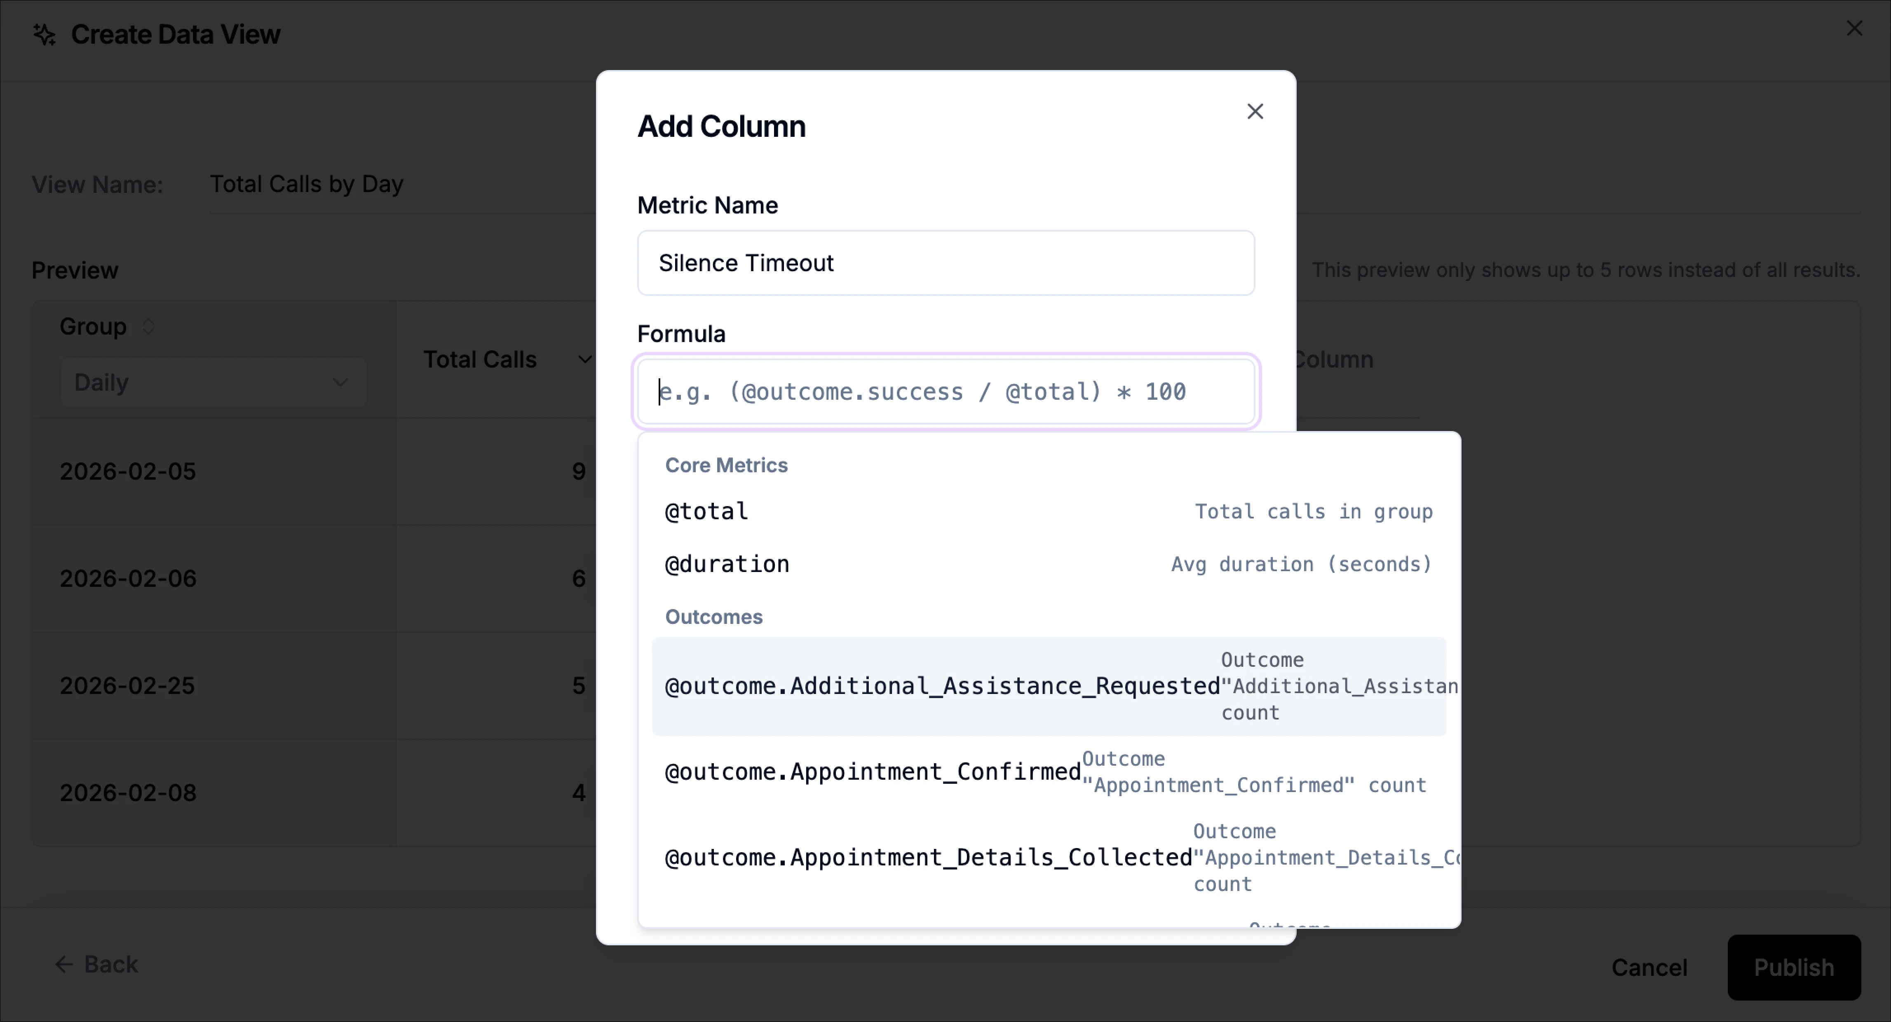The image size is (1891, 1022).
Task: Click the Back arrow icon
Action: (x=64, y=964)
